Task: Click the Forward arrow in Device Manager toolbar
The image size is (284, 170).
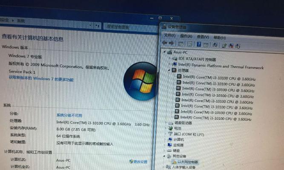Action: pyautogui.click(x=171, y=43)
